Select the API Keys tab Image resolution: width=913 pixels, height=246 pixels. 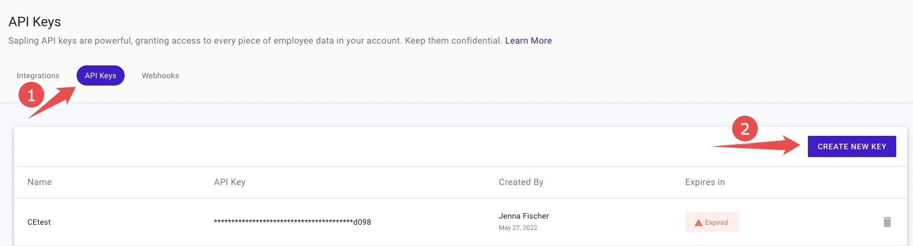101,75
